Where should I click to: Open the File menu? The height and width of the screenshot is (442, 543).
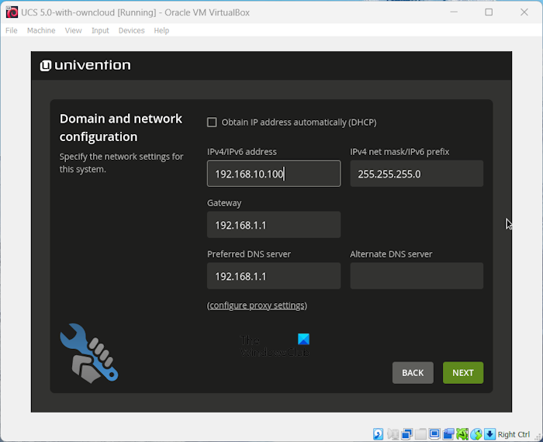(x=12, y=30)
